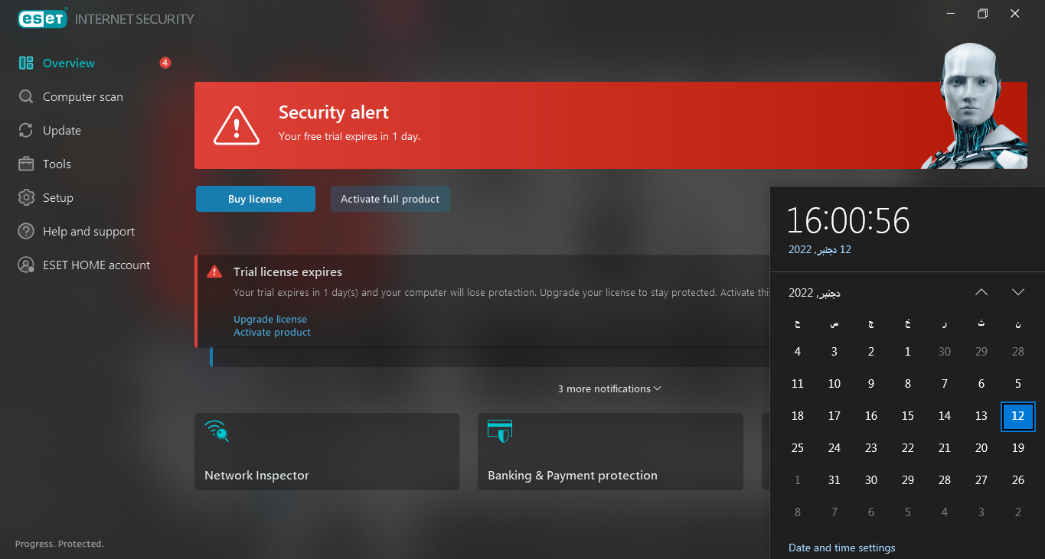Select day 15 in the calendar
Screen dimensions: 1045x559
[908, 416]
